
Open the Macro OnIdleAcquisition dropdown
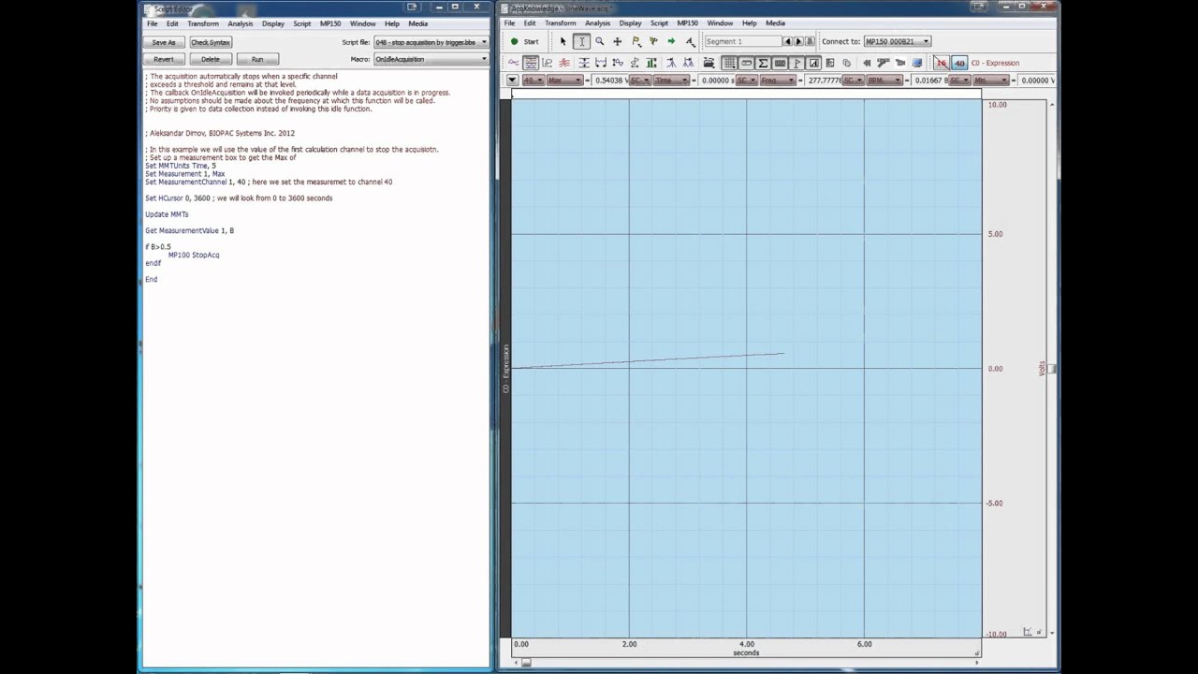pos(431,59)
